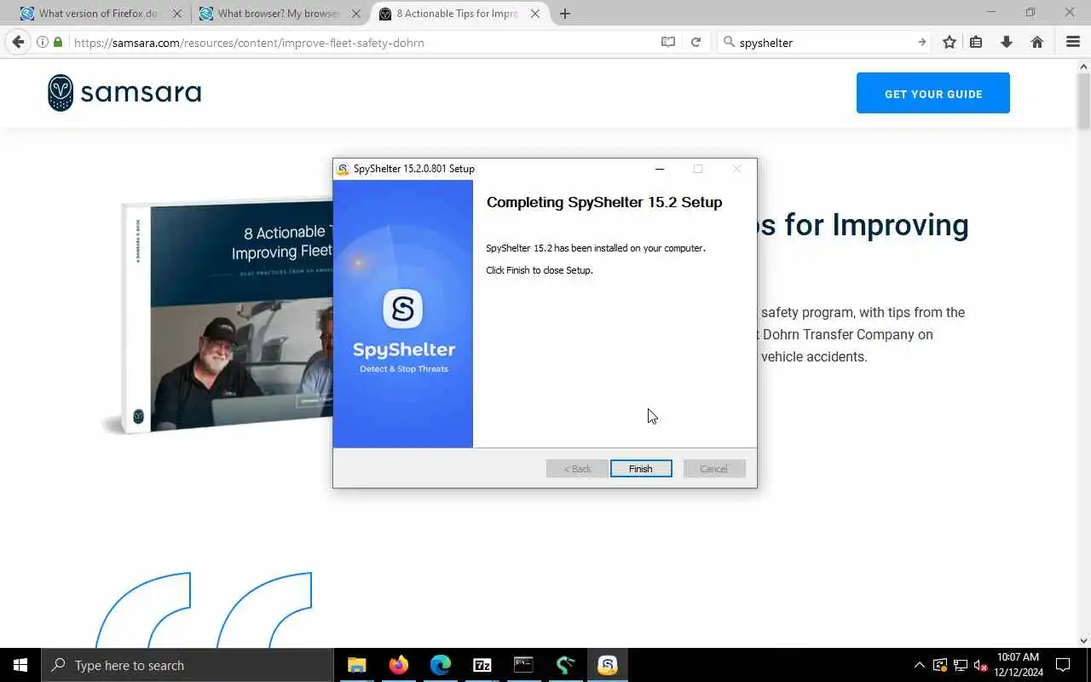Open File Explorer from the taskbar
Viewport: 1091px width, 682px height.
coord(356,665)
